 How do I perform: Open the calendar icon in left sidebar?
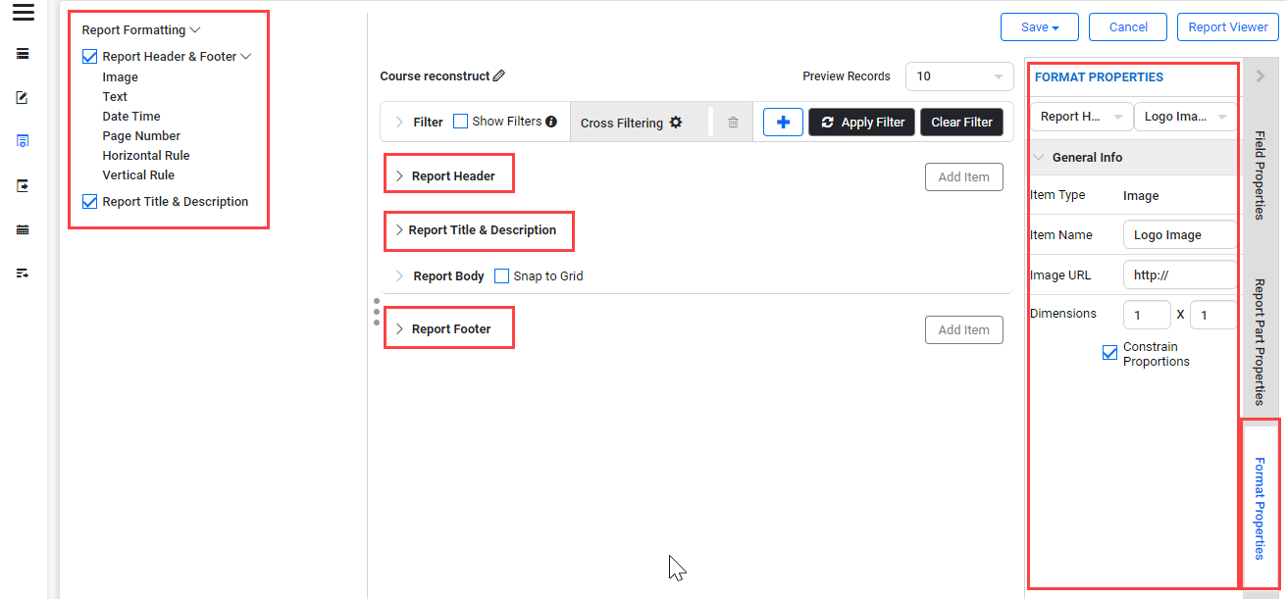[x=23, y=229]
